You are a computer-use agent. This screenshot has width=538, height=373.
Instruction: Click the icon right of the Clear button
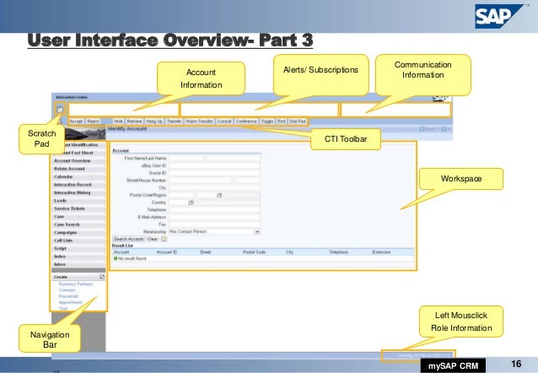164,239
